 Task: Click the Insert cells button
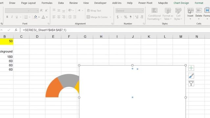click(x=190, y=14)
